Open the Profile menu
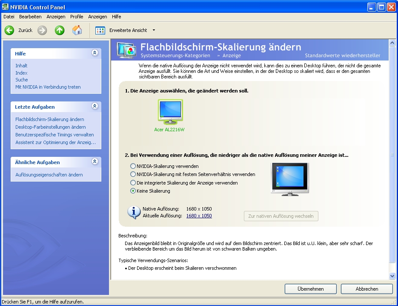 [x=77, y=17]
